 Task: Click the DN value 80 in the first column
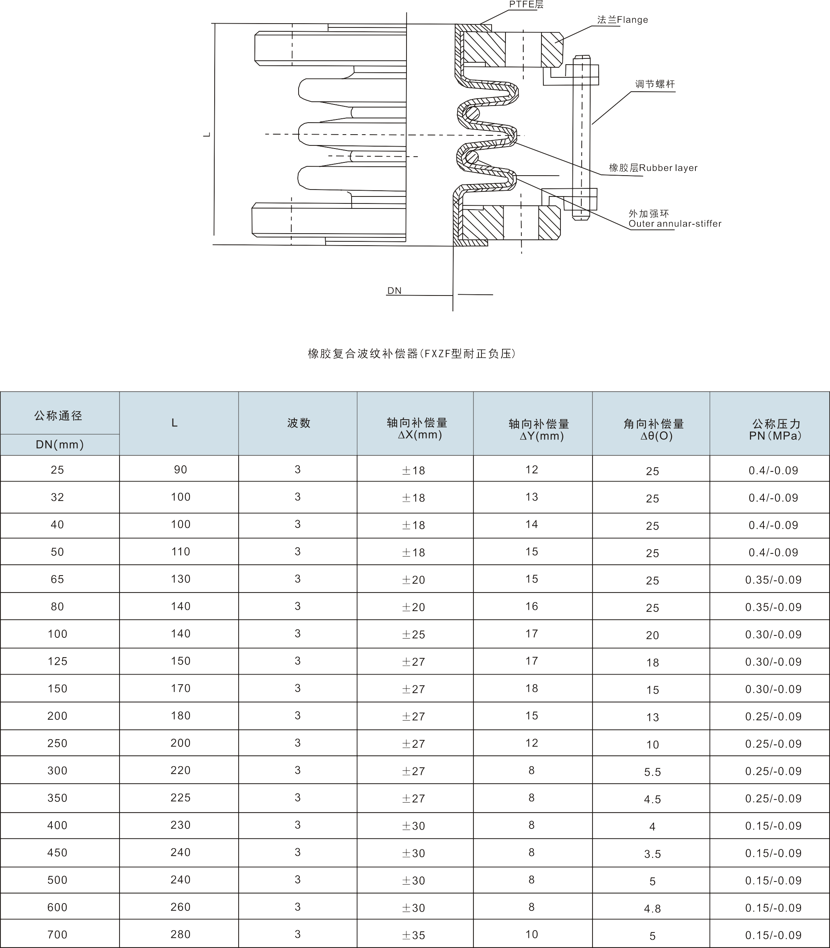tap(57, 607)
